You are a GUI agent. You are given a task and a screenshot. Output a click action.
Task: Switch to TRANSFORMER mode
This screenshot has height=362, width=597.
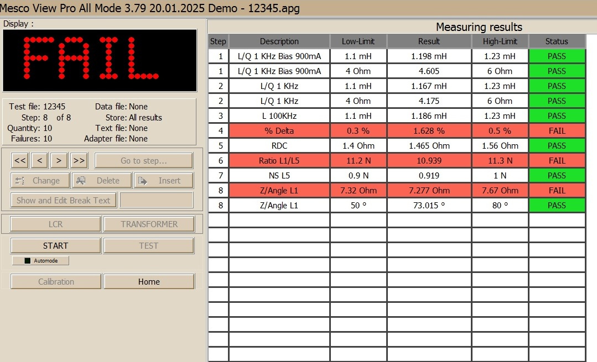coord(149,224)
